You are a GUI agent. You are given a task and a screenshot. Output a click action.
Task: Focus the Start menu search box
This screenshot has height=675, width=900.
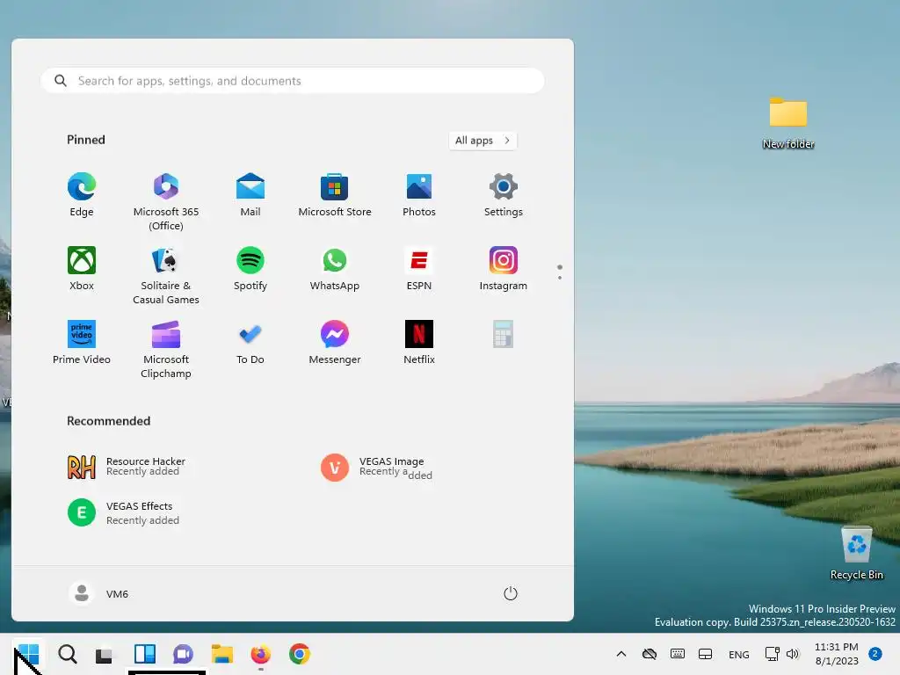[x=292, y=81]
